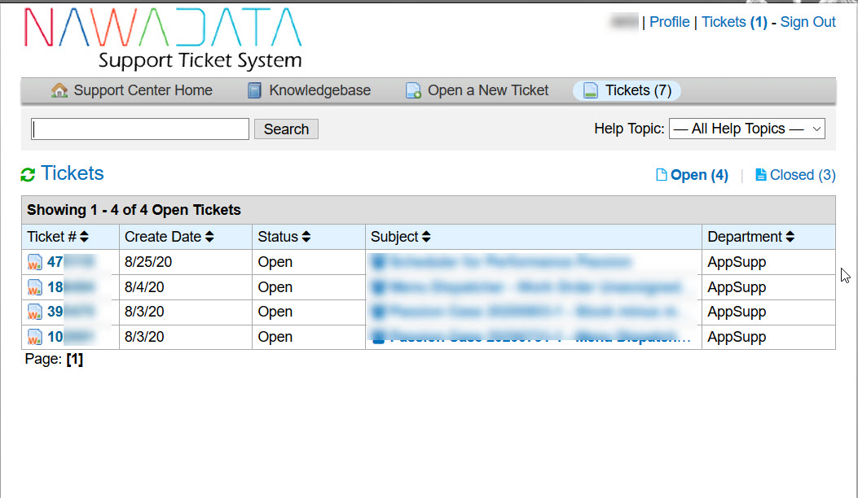Image resolution: width=858 pixels, height=498 pixels.
Task: Focus the ticket search text field
Action: pyautogui.click(x=140, y=129)
